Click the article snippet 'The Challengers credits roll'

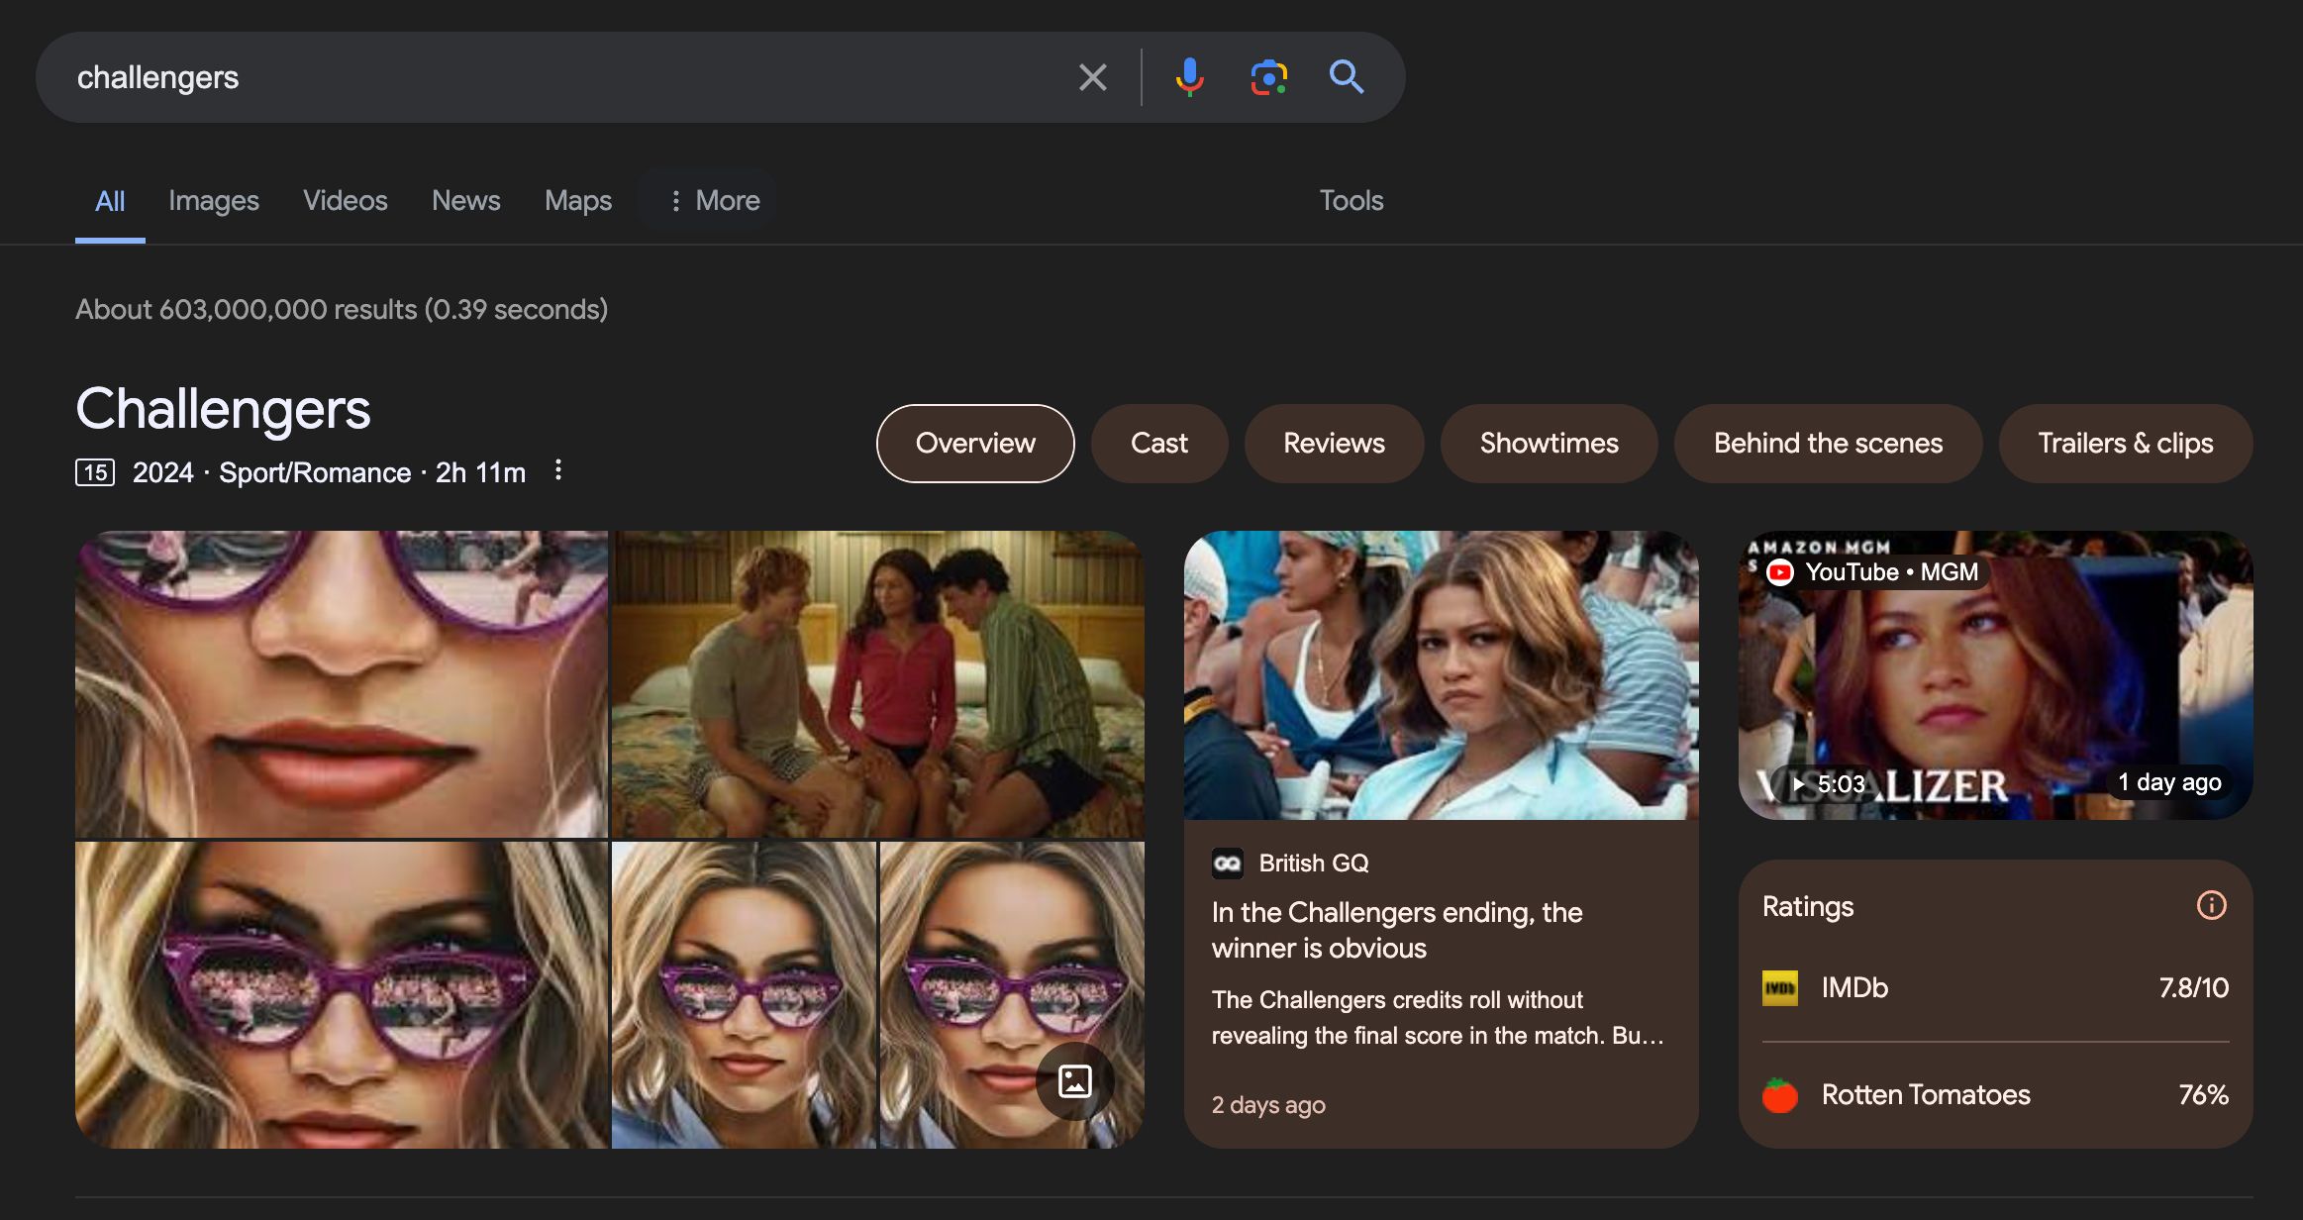(1438, 1018)
